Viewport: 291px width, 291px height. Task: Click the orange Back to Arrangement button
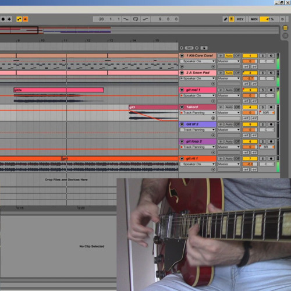click(x=26, y=19)
